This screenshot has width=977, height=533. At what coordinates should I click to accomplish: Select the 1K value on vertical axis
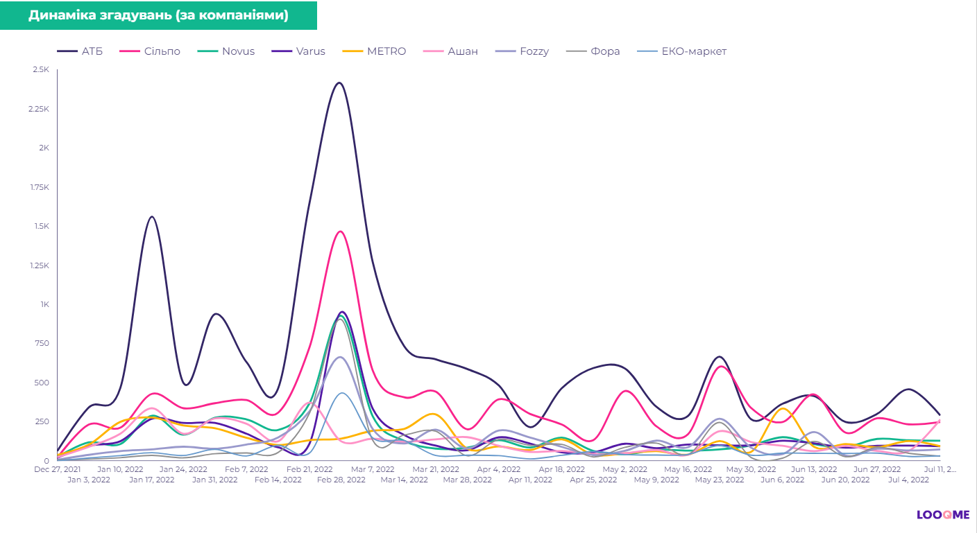tap(44, 304)
